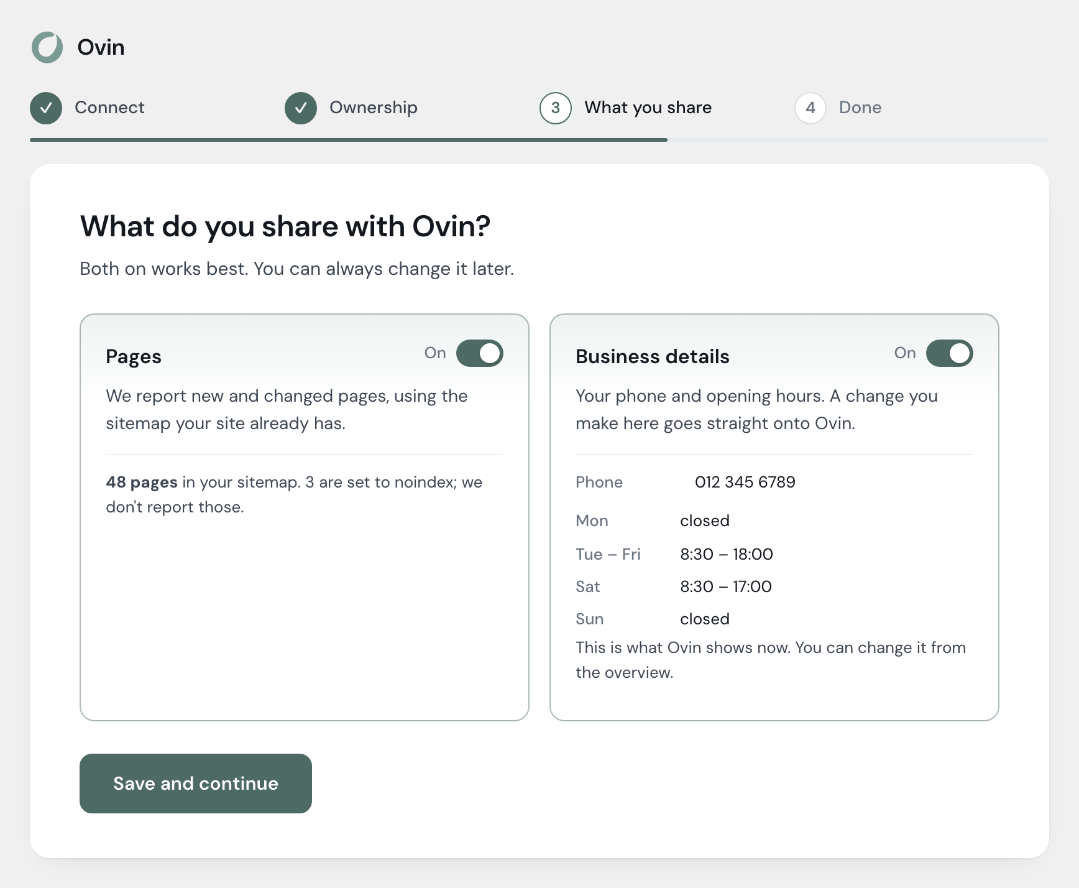Turn off the Business details switch

pos(950,353)
